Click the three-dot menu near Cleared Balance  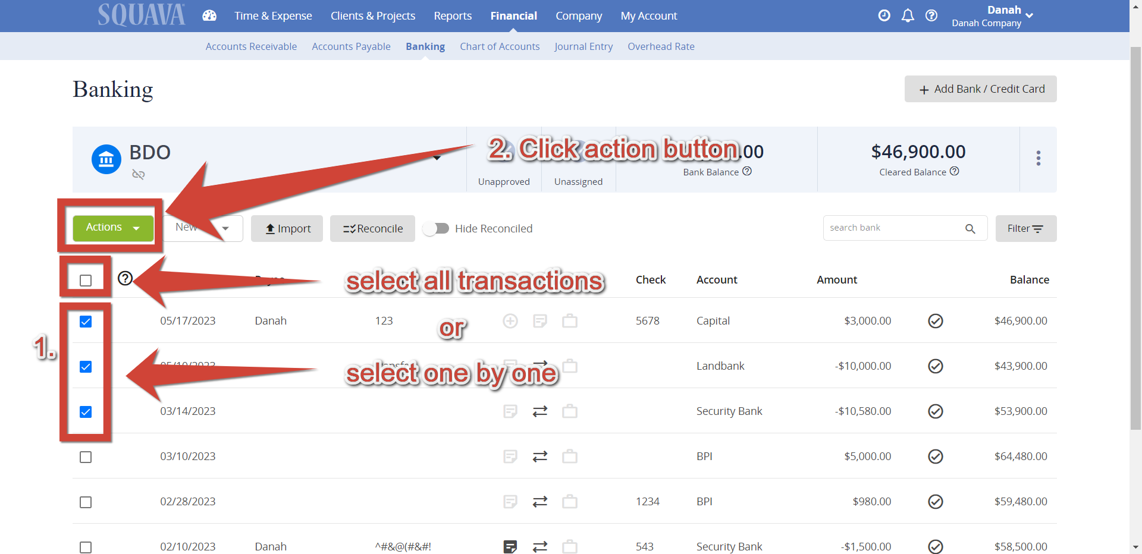[x=1039, y=159]
